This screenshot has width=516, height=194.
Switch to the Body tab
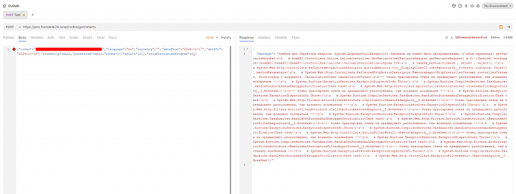pyautogui.click(x=22, y=37)
